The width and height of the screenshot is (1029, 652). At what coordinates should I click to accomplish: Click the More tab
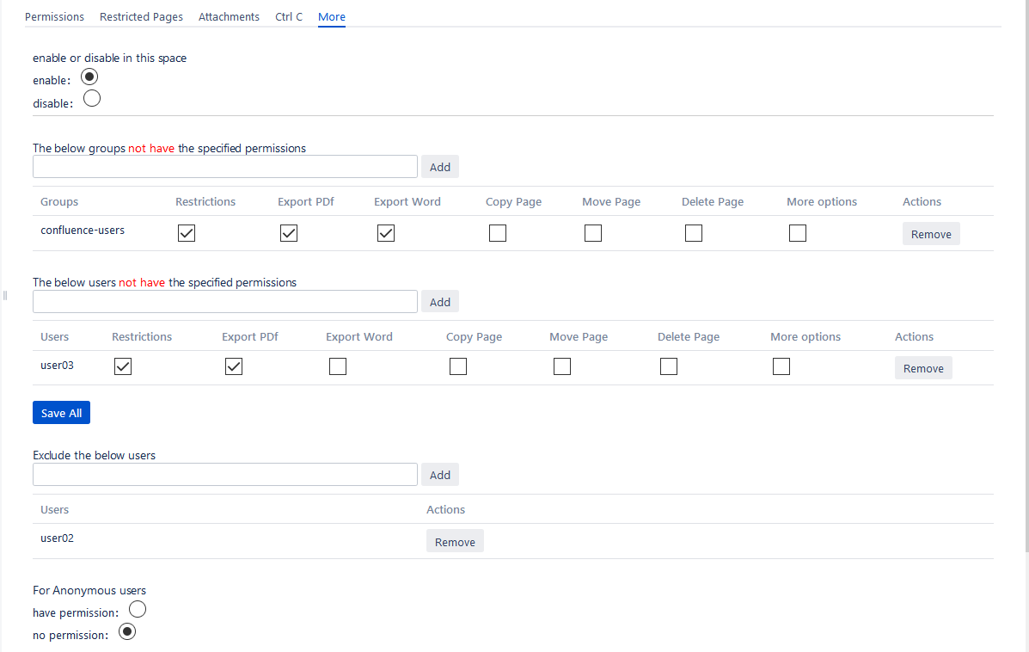click(x=332, y=16)
